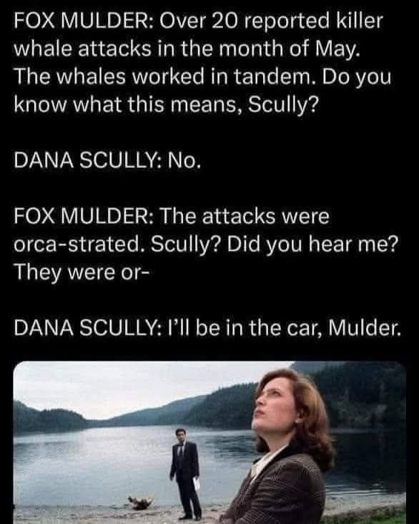The image size is (419, 524).
Task: Click the overcast sky in the photo
Action: tap(134, 386)
